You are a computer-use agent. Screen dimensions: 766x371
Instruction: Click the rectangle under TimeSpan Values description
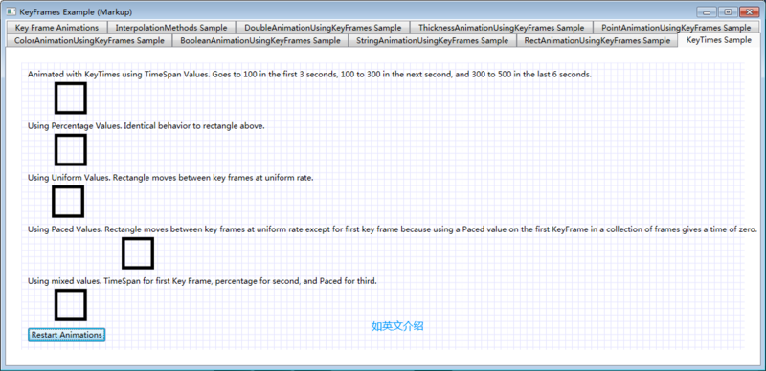(71, 98)
